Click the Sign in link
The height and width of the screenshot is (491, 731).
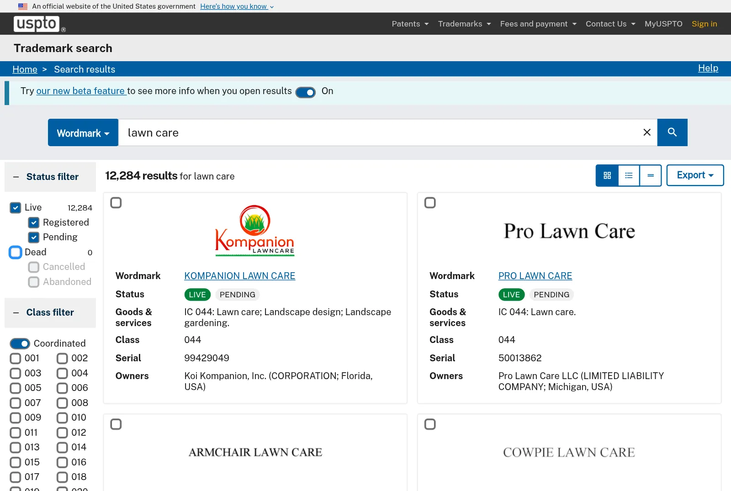coord(704,24)
